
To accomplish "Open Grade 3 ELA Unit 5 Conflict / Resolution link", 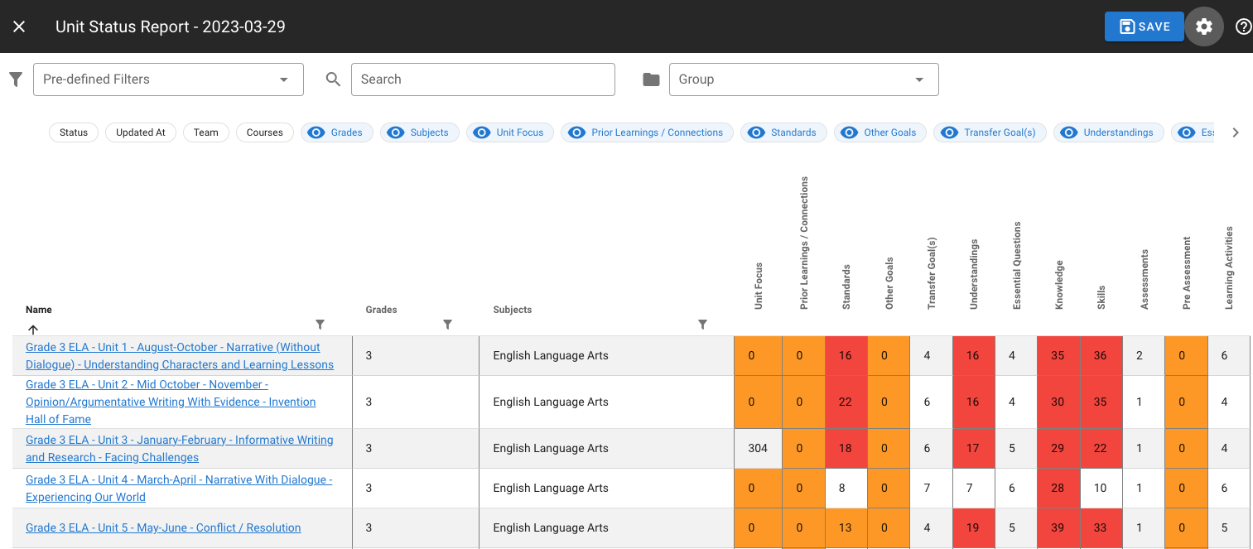I will [x=163, y=527].
